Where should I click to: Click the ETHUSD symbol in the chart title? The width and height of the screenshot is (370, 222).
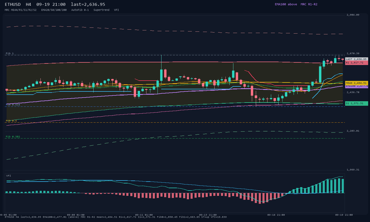point(13,4)
